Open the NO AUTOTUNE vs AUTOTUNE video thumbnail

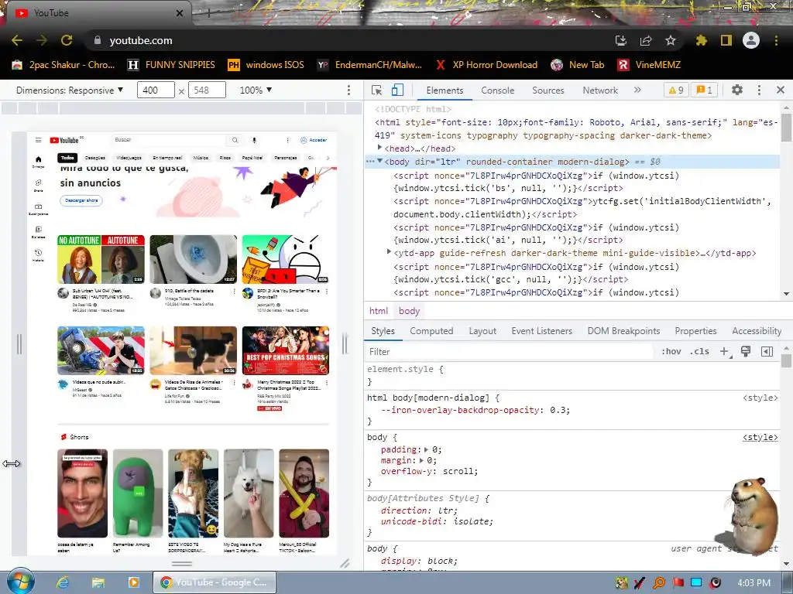tap(101, 259)
